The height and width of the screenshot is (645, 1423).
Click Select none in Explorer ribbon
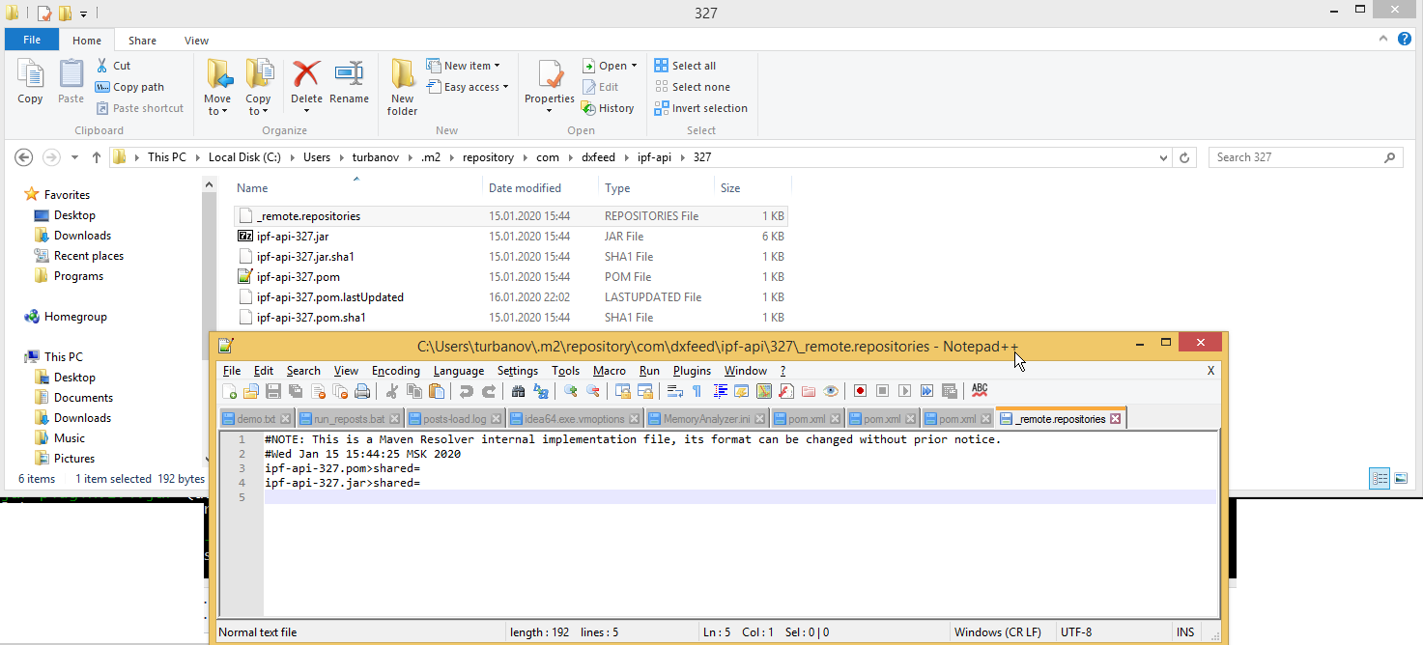(692, 87)
